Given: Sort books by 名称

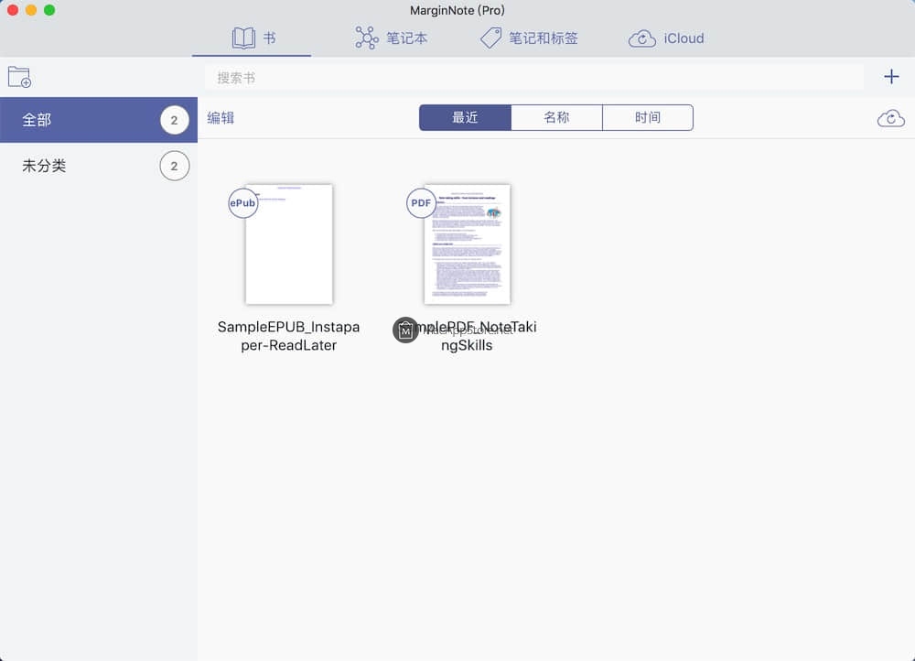Looking at the screenshot, I should 556,118.
